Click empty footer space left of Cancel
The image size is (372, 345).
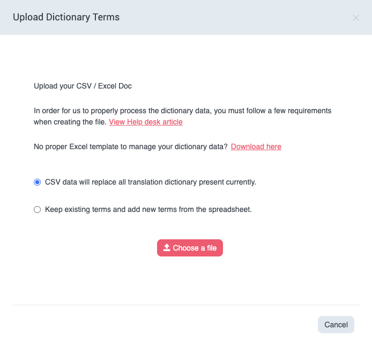[x=161, y=325]
